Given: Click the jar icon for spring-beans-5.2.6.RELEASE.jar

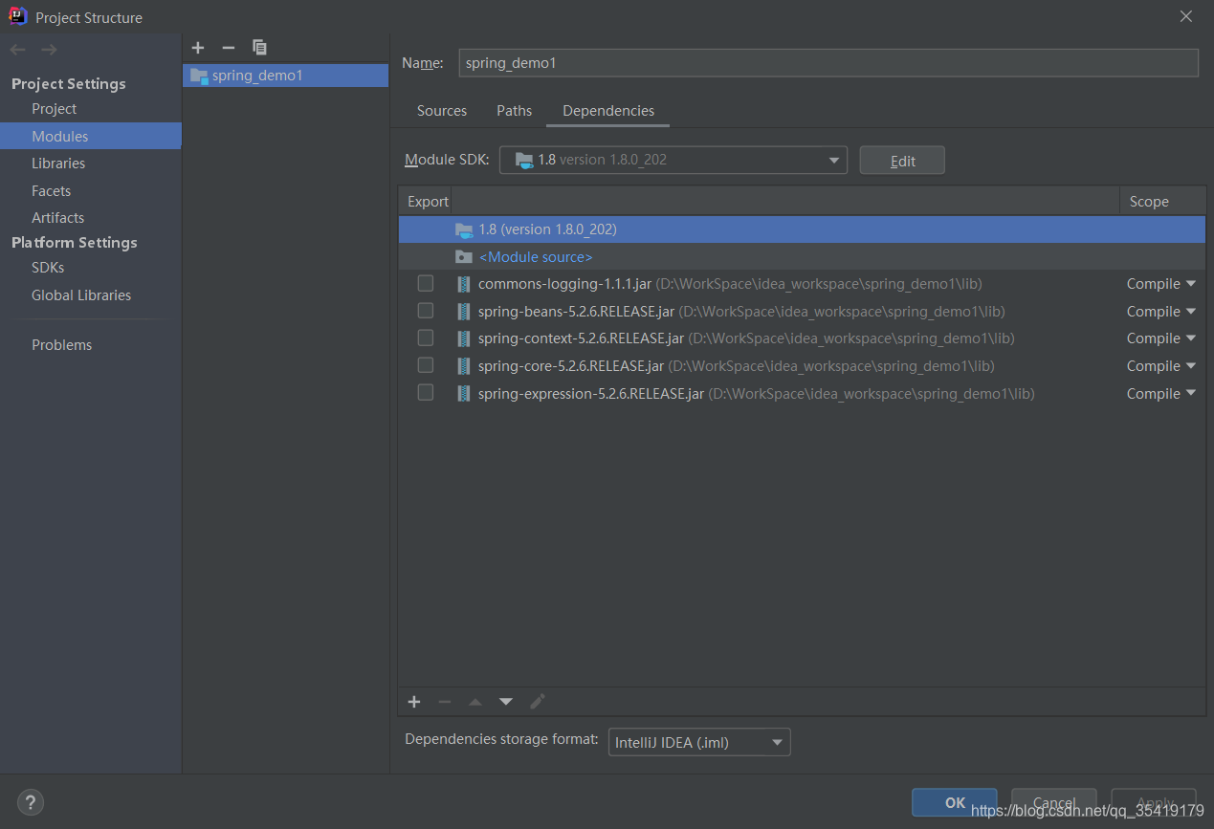Looking at the screenshot, I should (x=464, y=312).
